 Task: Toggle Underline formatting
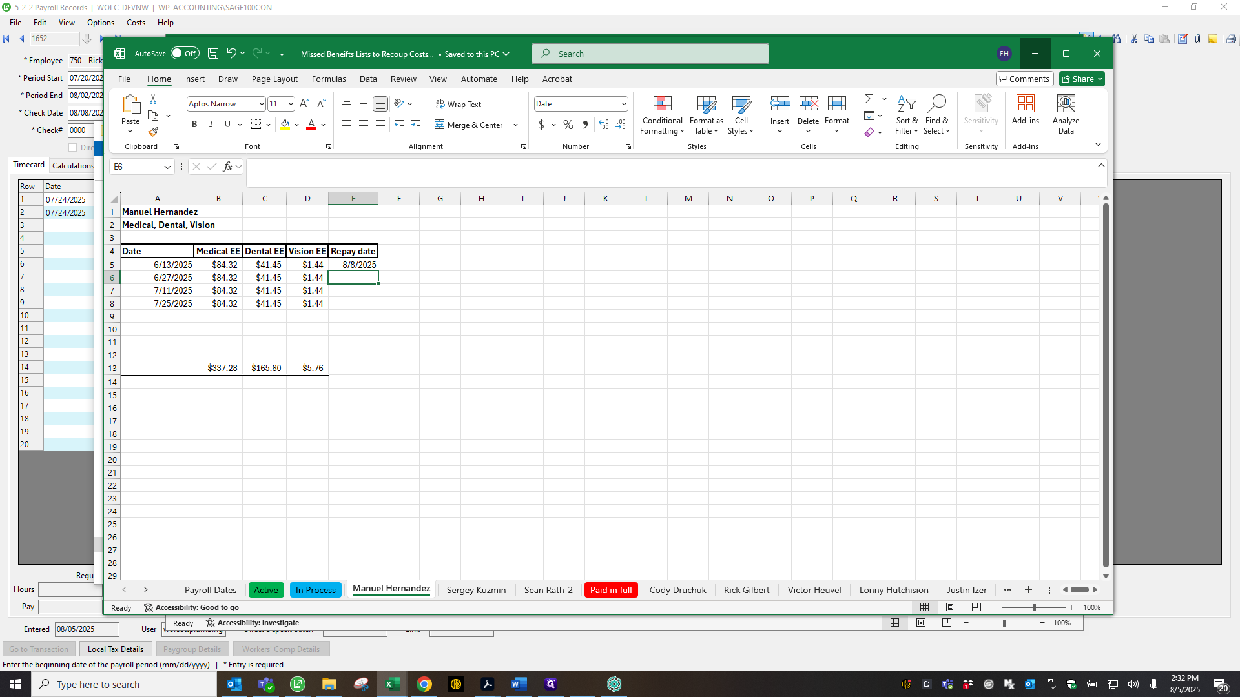(227, 125)
